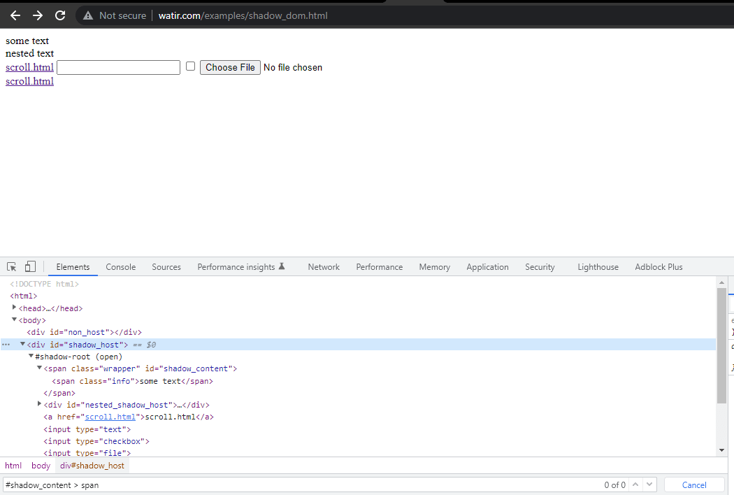734x495 pixels.
Task: Click the Not secure warning icon
Action: coord(88,15)
